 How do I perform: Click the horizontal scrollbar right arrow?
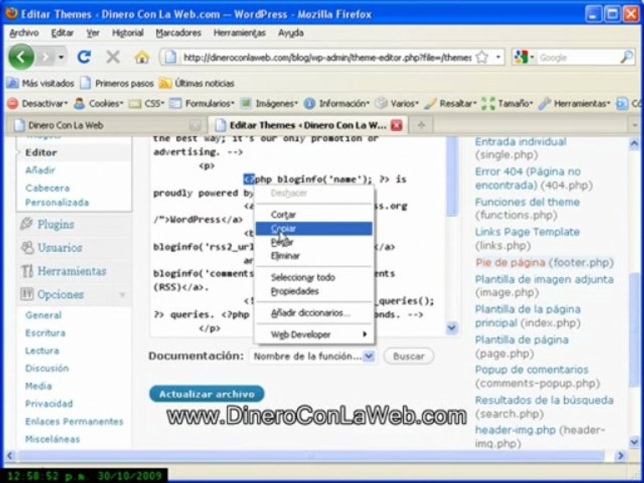(x=621, y=455)
